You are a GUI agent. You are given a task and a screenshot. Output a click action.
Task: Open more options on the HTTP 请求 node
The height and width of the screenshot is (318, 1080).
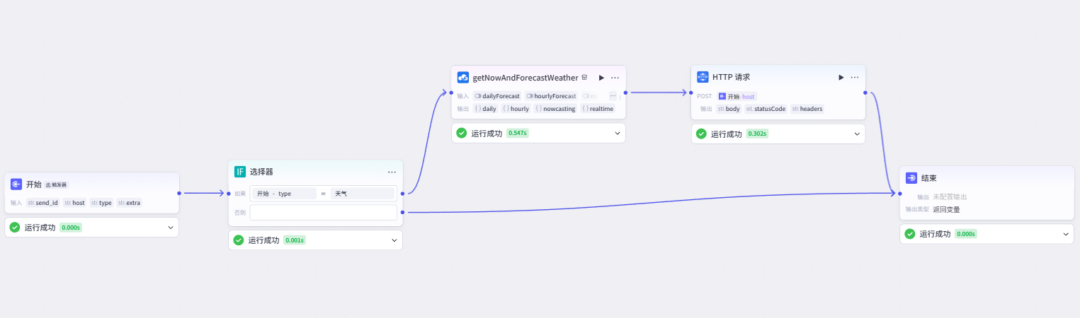pyautogui.click(x=855, y=77)
